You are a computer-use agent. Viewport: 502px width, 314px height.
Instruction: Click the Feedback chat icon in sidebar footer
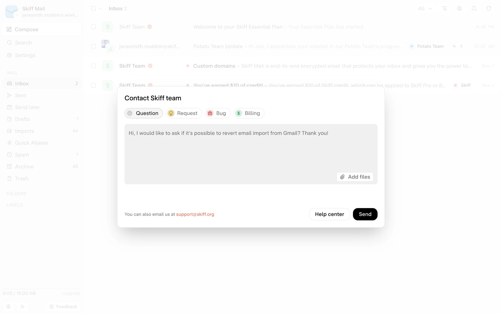coord(52,306)
